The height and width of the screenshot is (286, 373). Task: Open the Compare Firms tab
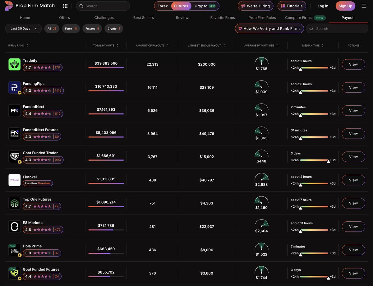305,18
